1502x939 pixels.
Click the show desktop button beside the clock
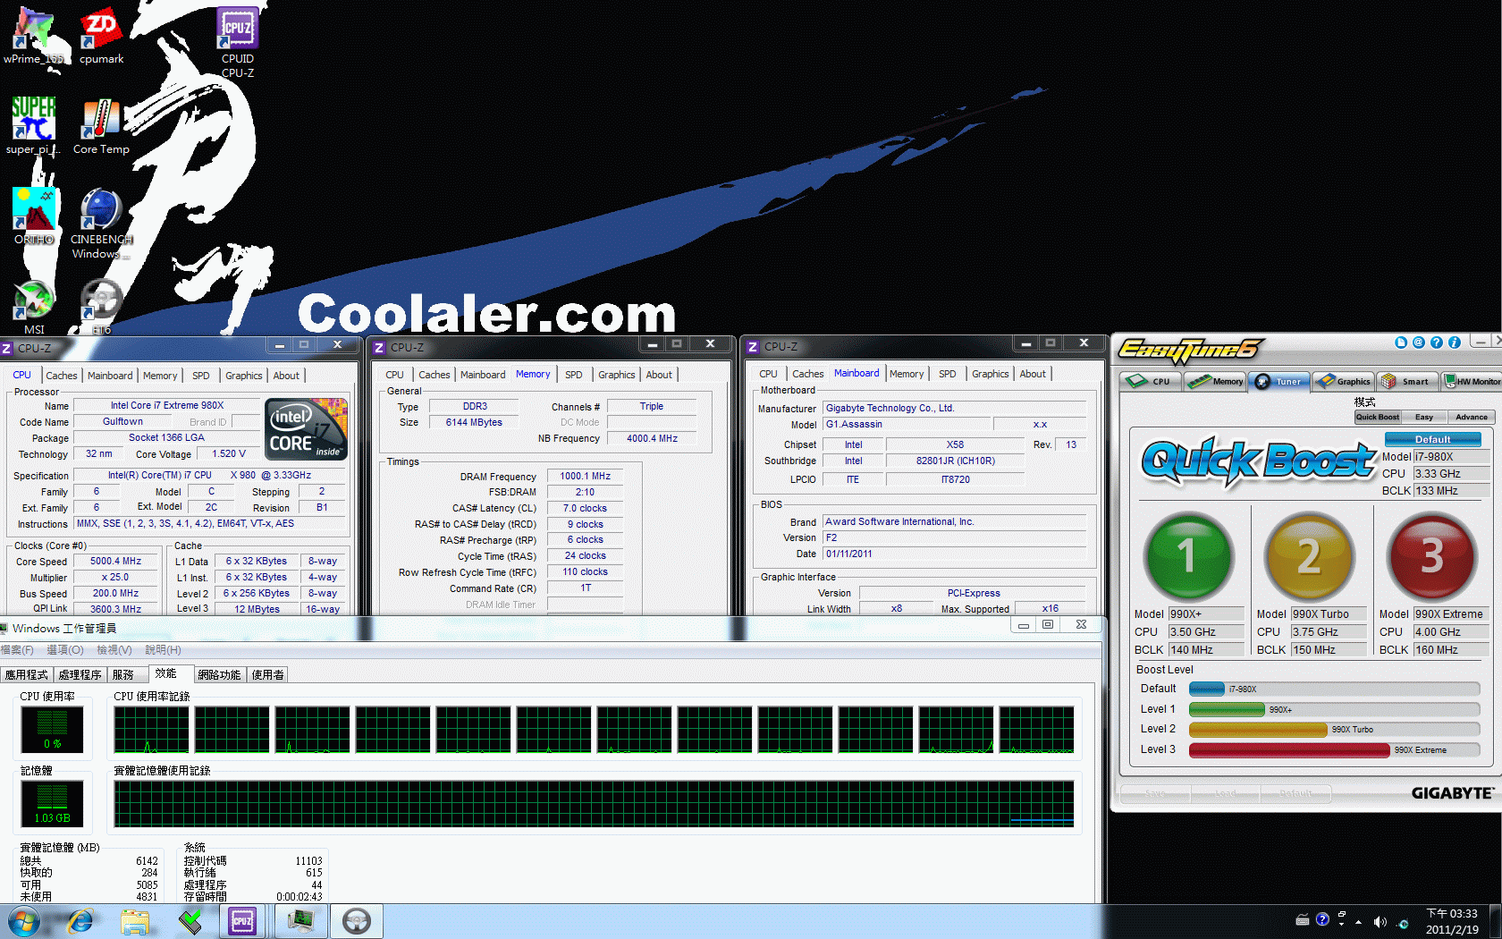point(1495,921)
